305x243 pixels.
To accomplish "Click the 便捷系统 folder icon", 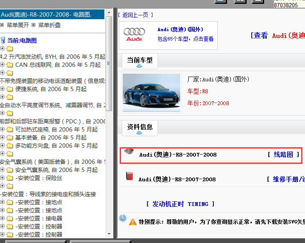I will point(10,89).
